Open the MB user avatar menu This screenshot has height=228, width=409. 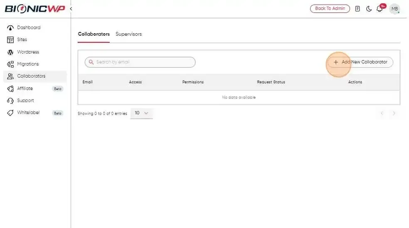(394, 9)
